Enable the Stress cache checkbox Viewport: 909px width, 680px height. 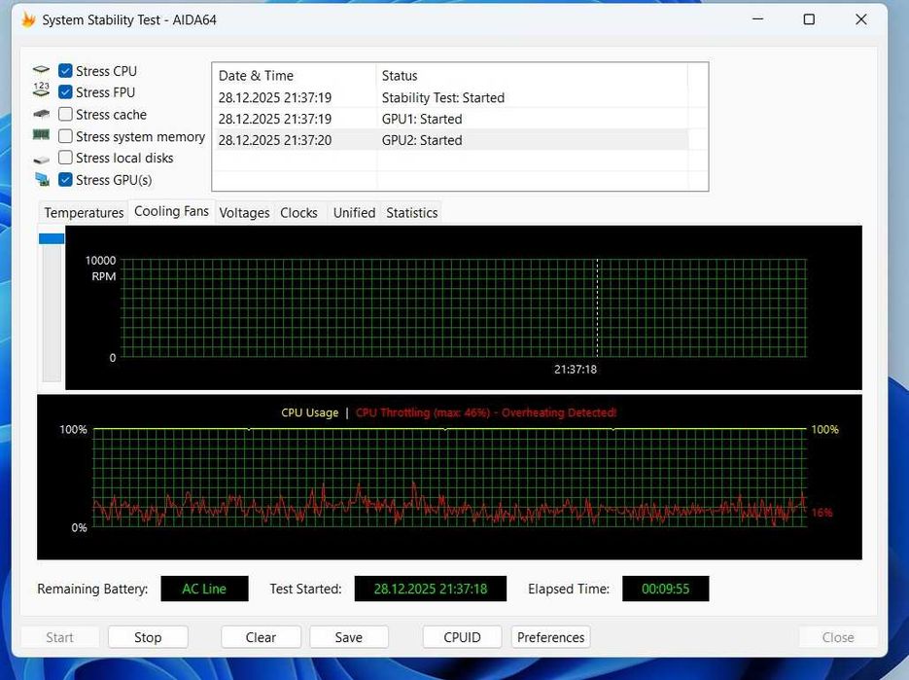tap(65, 114)
